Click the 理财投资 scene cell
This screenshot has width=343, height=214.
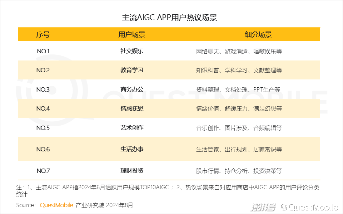point(131,171)
